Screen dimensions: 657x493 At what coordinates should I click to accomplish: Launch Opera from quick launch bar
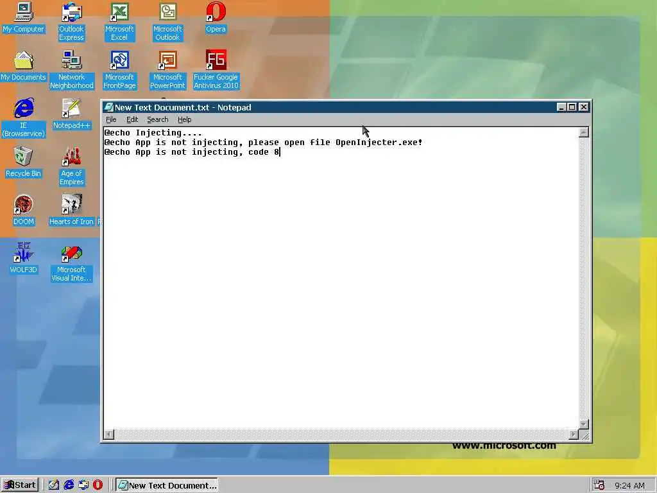[98, 485]
